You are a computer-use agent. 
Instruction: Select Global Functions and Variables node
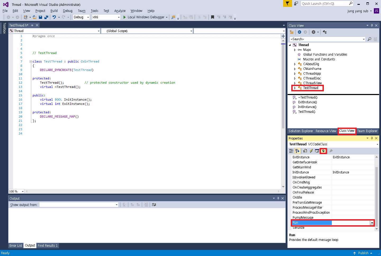[325, 55]
